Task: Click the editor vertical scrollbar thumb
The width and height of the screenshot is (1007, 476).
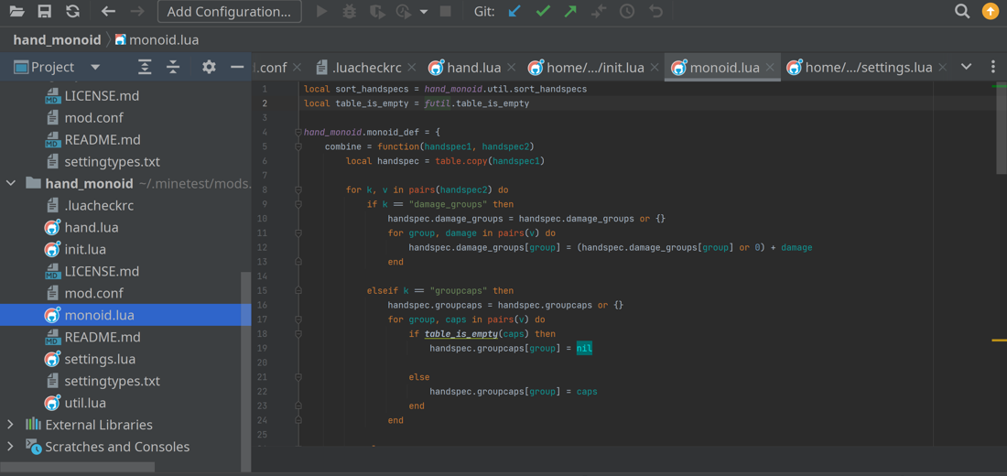Action: (1002, 127)
